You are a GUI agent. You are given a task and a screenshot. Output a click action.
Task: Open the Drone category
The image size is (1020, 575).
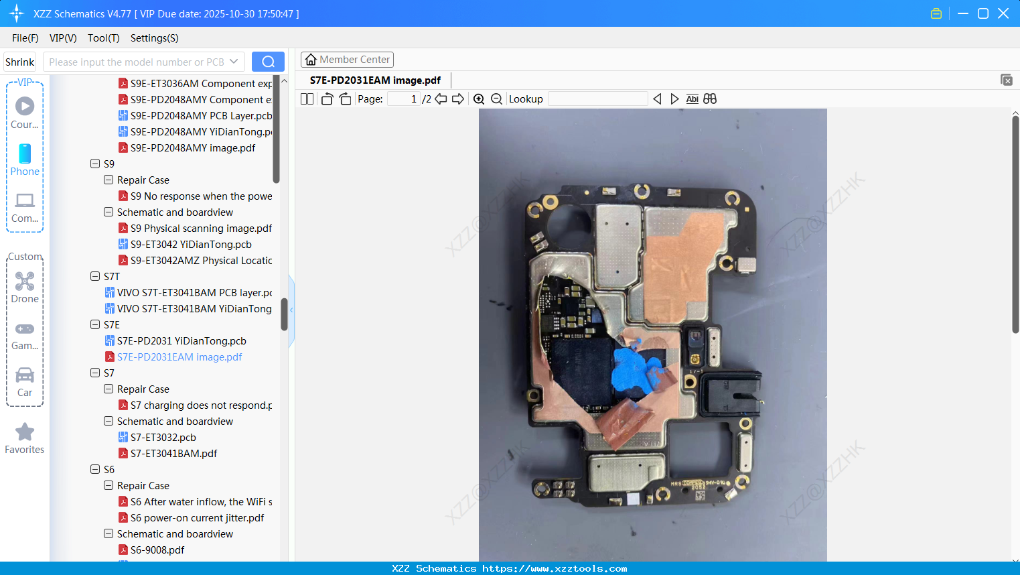[25, 287]
